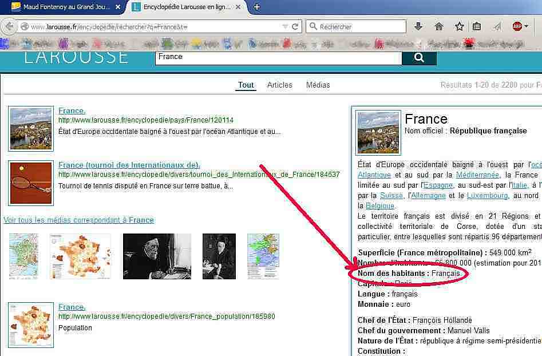Open the France country article title link
Viewport: 542px width, 356px height.
point(72,111)
